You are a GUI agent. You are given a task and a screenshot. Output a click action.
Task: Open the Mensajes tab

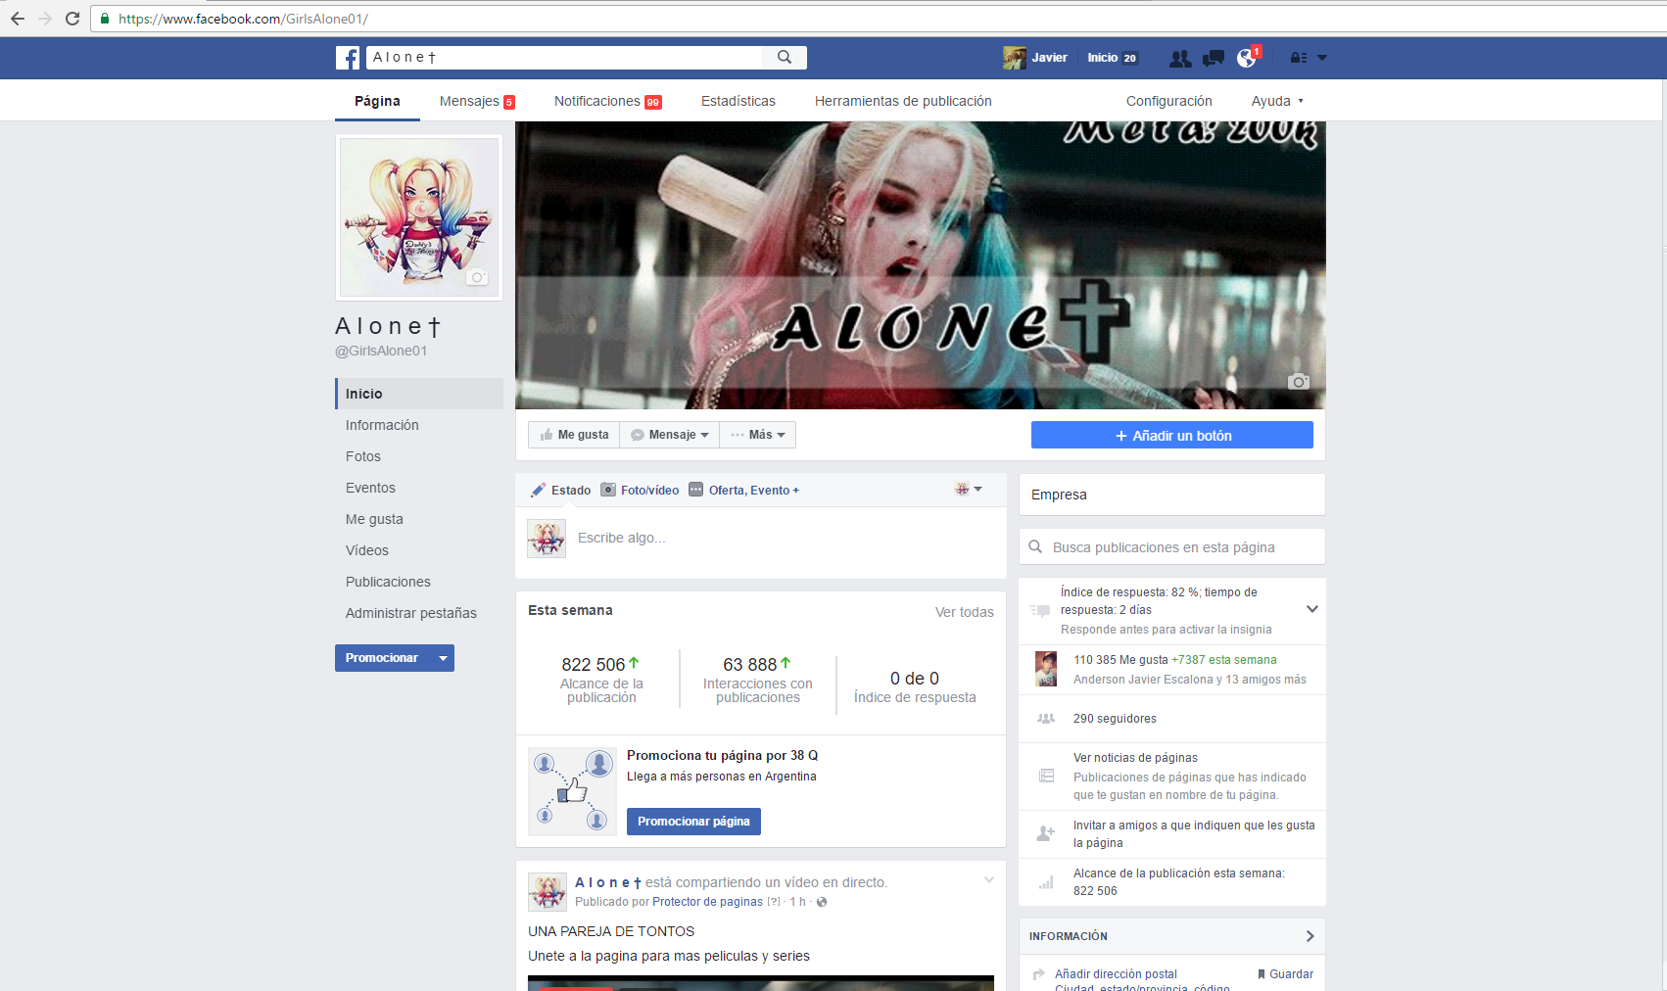pos(477,101)
